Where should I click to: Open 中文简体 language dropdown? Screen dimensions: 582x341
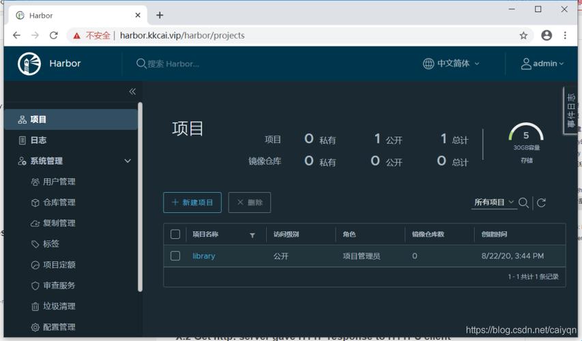click(x=452, y=63)
